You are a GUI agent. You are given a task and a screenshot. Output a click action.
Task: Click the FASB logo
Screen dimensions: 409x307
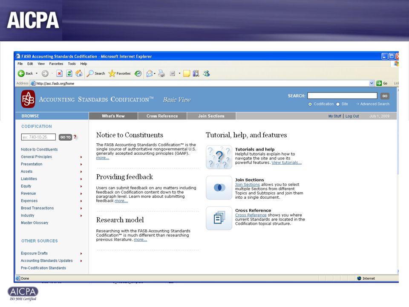coord(28,99)
